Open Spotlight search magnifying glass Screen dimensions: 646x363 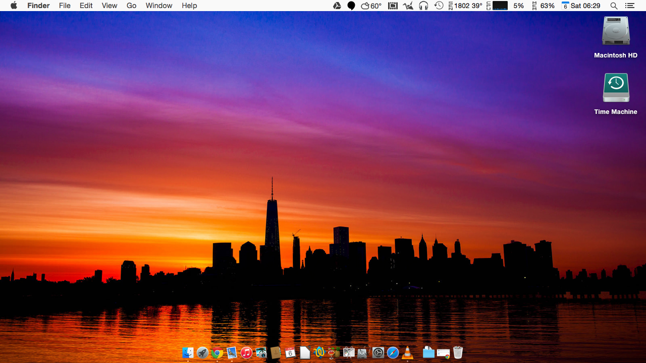tap(614, 6)
